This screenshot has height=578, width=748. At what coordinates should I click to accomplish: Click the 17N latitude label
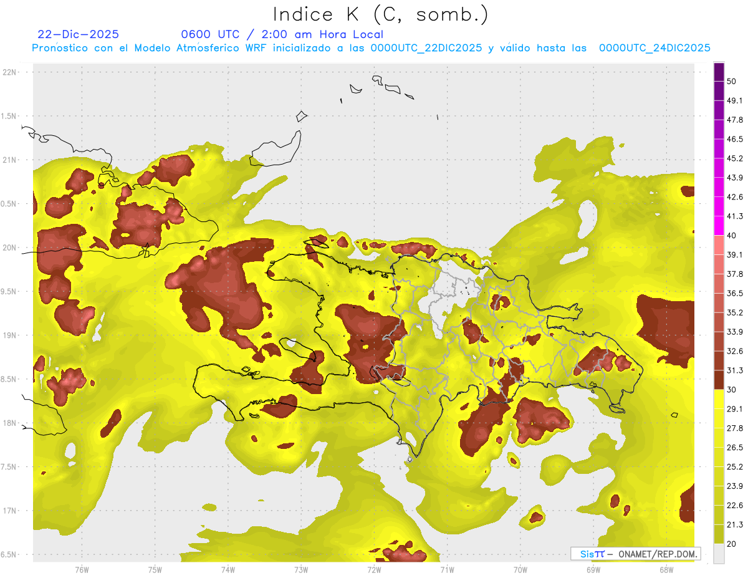(x=11, y=511)
